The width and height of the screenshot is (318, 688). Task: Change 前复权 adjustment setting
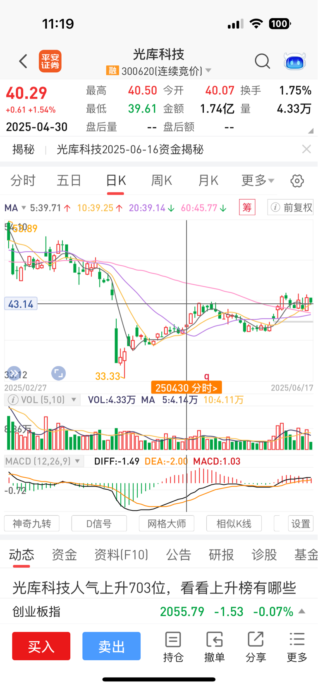tap(291, 207)
